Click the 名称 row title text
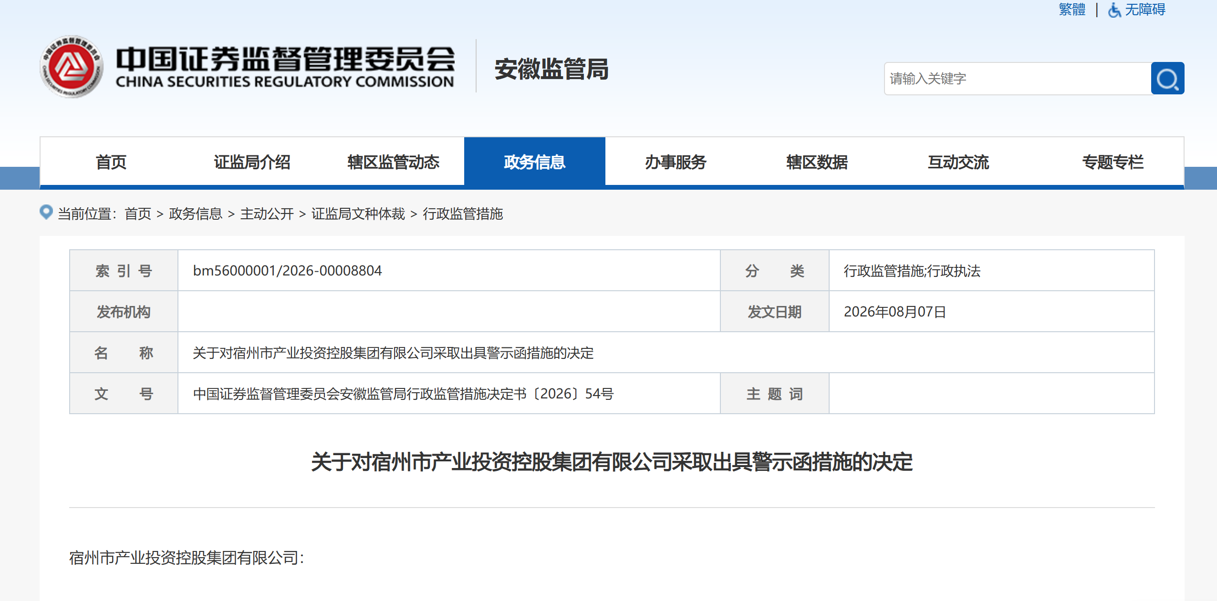The height and width of the screenshot is (601, 1217). point(393,353)
